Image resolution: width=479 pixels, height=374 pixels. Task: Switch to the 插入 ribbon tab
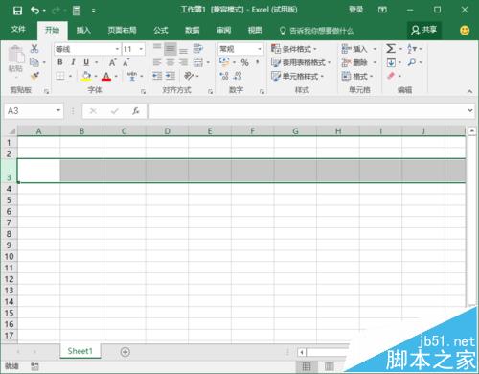[83, 30]
